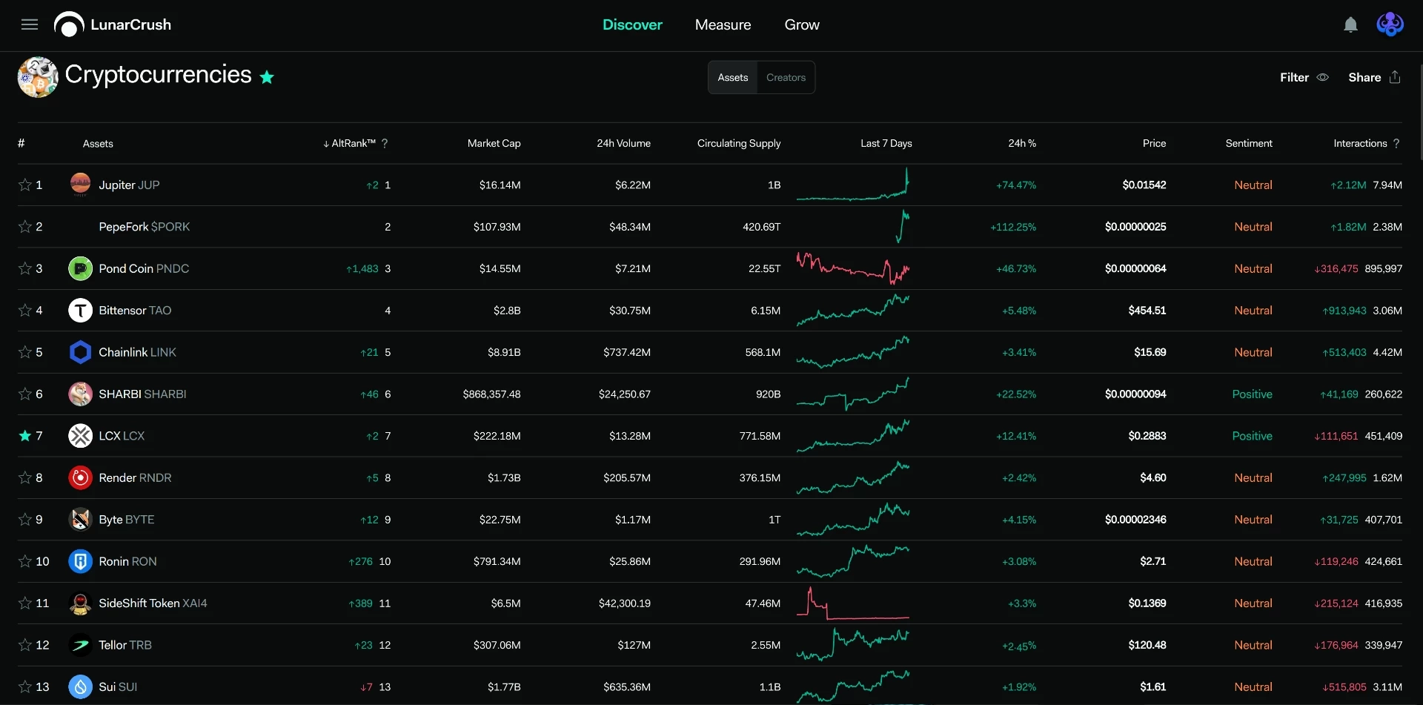Image resolution: width=1423 pixels, height=705 pixels.
Task: Open the Bittensor TAO asset link
Action: tap(135, 311)
